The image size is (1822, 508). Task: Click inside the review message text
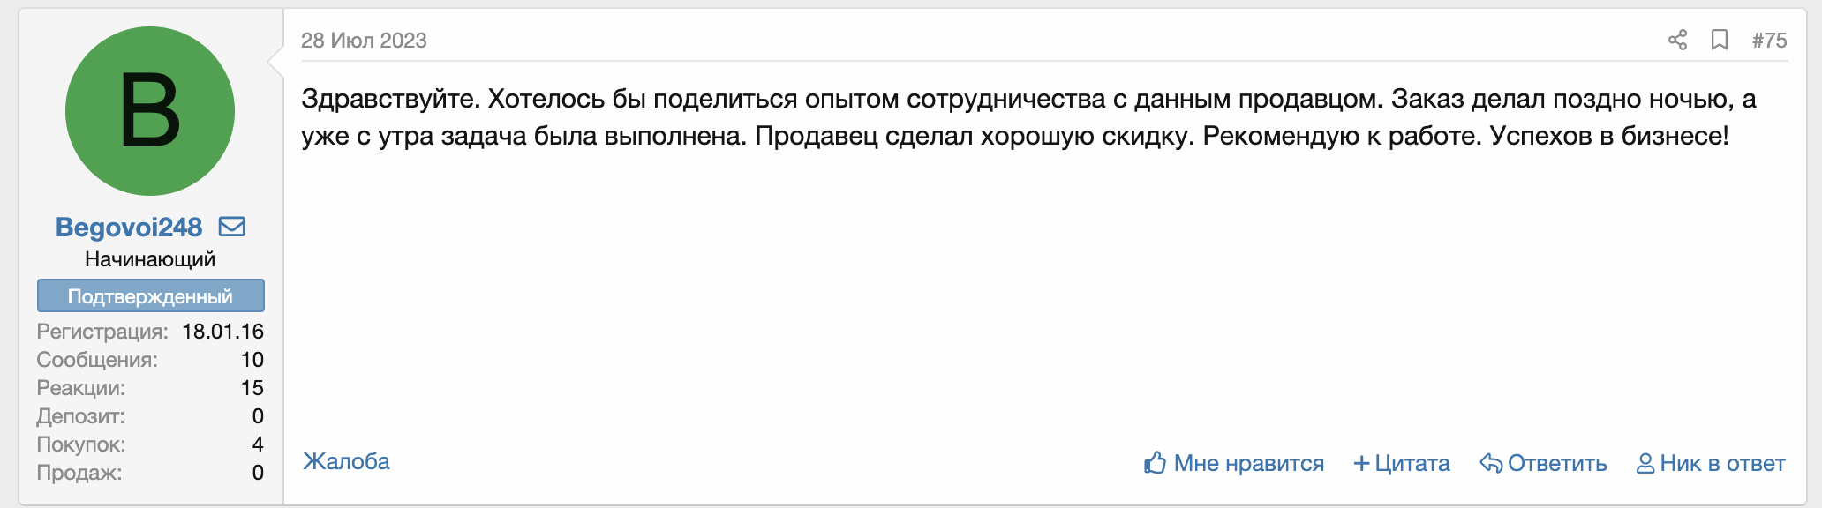click(x=1028, y=117)
